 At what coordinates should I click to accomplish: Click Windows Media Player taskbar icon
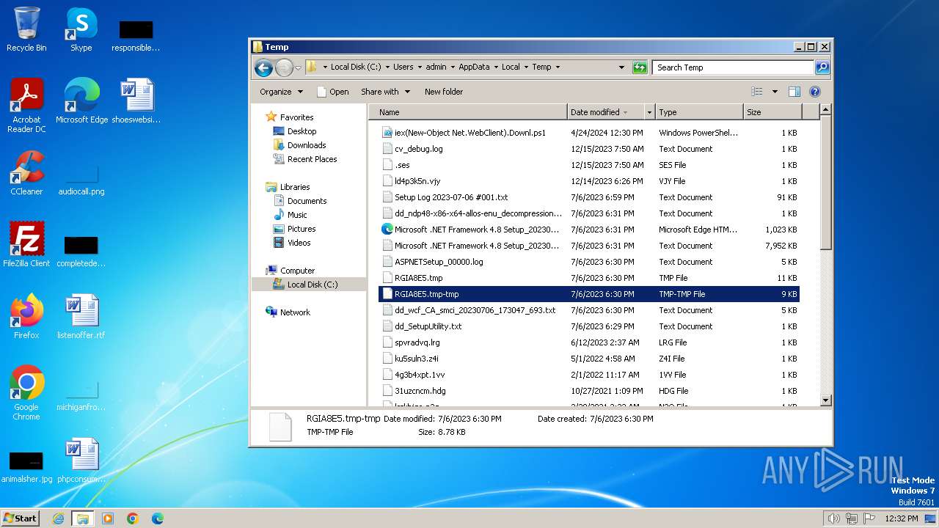tap(108, 518)
